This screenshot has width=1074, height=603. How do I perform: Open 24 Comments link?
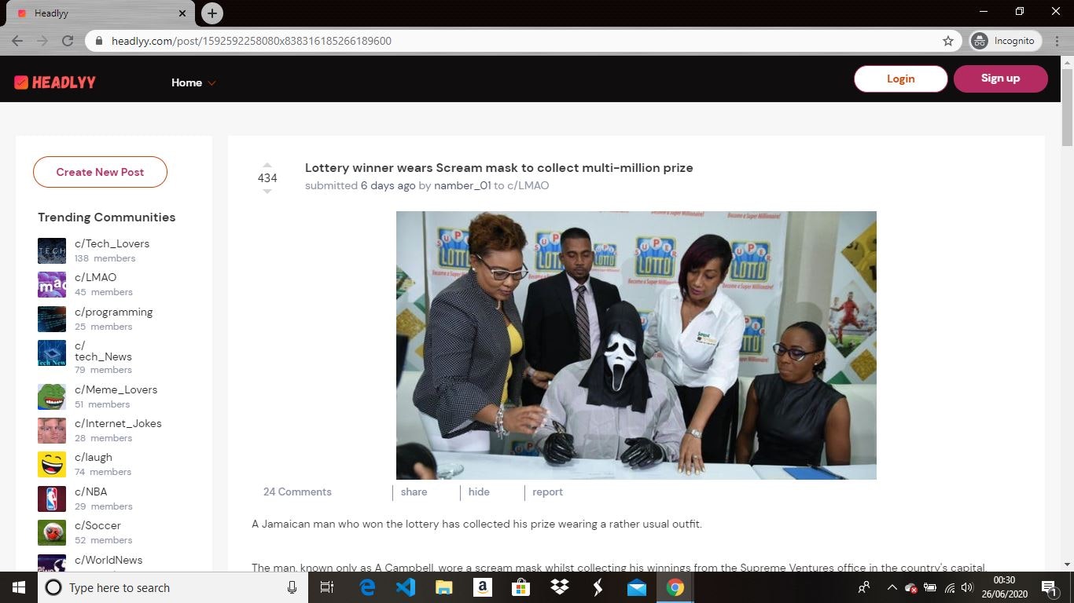pyautogui.click(x=297, y=492)
